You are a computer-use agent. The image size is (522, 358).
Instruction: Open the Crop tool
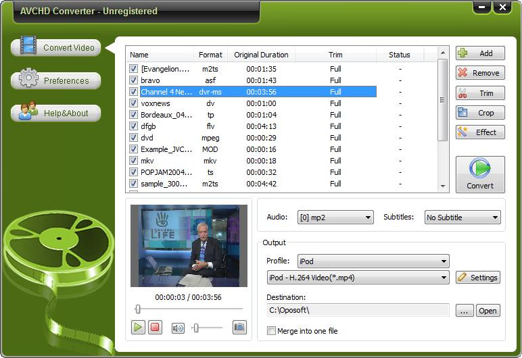pos(480,113)
